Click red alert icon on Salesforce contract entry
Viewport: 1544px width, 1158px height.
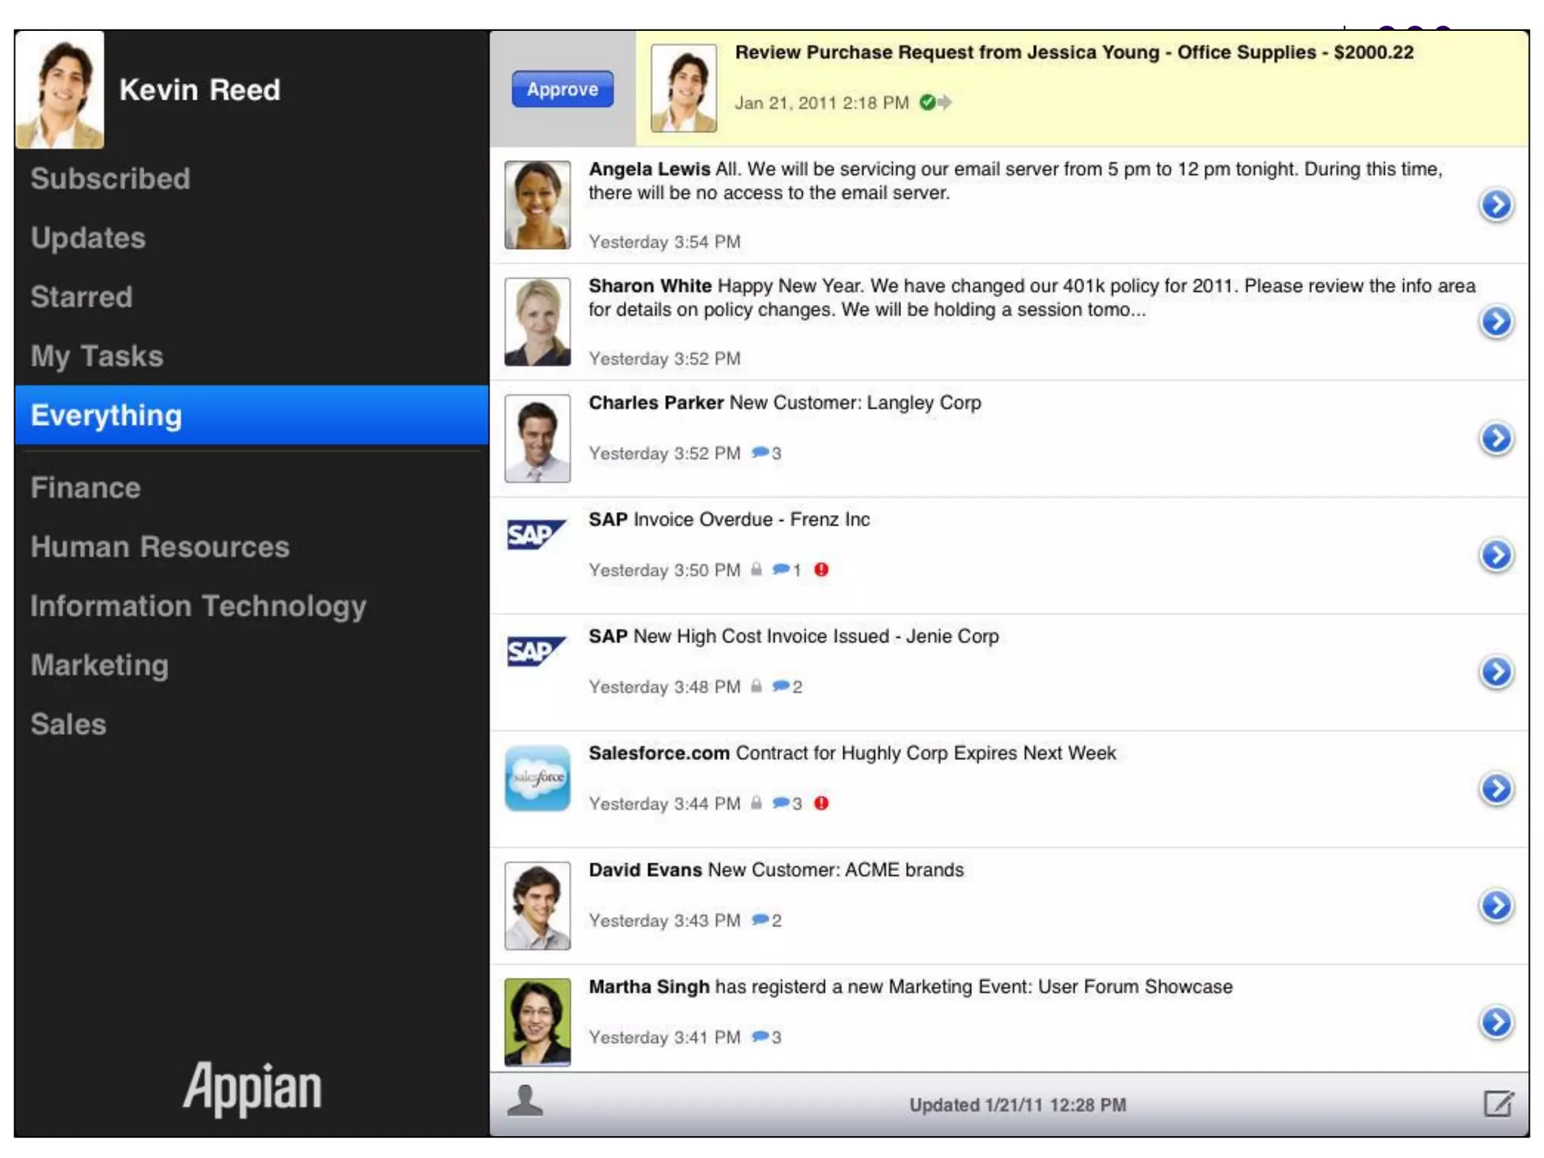[821, 804]
